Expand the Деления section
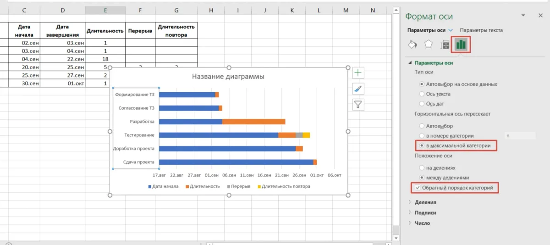Image resolution: width=550 pixels, height=245 pixels. [425, 202]
